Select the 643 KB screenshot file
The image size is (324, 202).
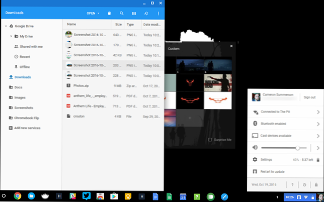(x=113, y=35)
